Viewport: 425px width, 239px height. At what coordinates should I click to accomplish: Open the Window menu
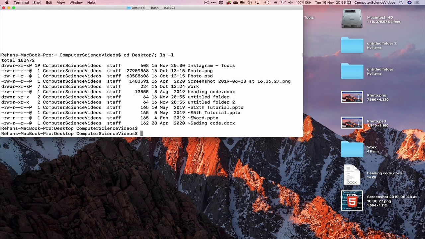pyautogui.click(x=76, y=2)
